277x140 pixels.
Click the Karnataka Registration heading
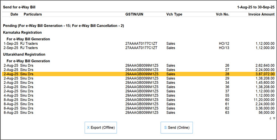coord(23,33)
